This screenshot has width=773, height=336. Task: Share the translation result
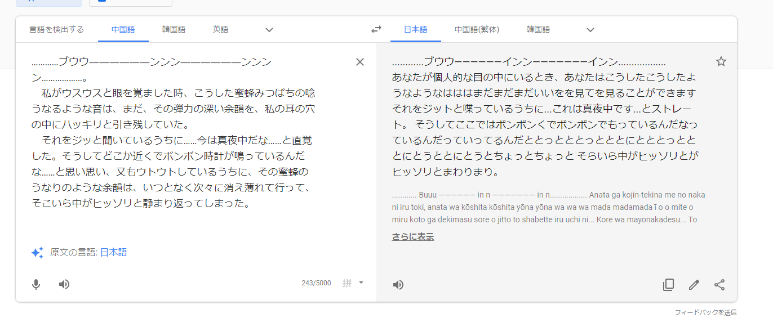coord(719,285)
